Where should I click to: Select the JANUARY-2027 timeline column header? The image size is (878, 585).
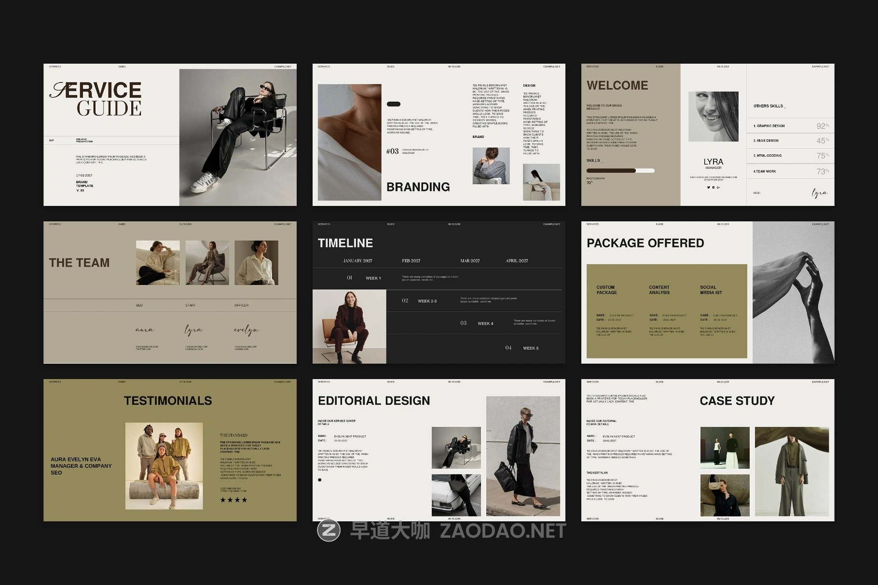(x=357, y=261)
